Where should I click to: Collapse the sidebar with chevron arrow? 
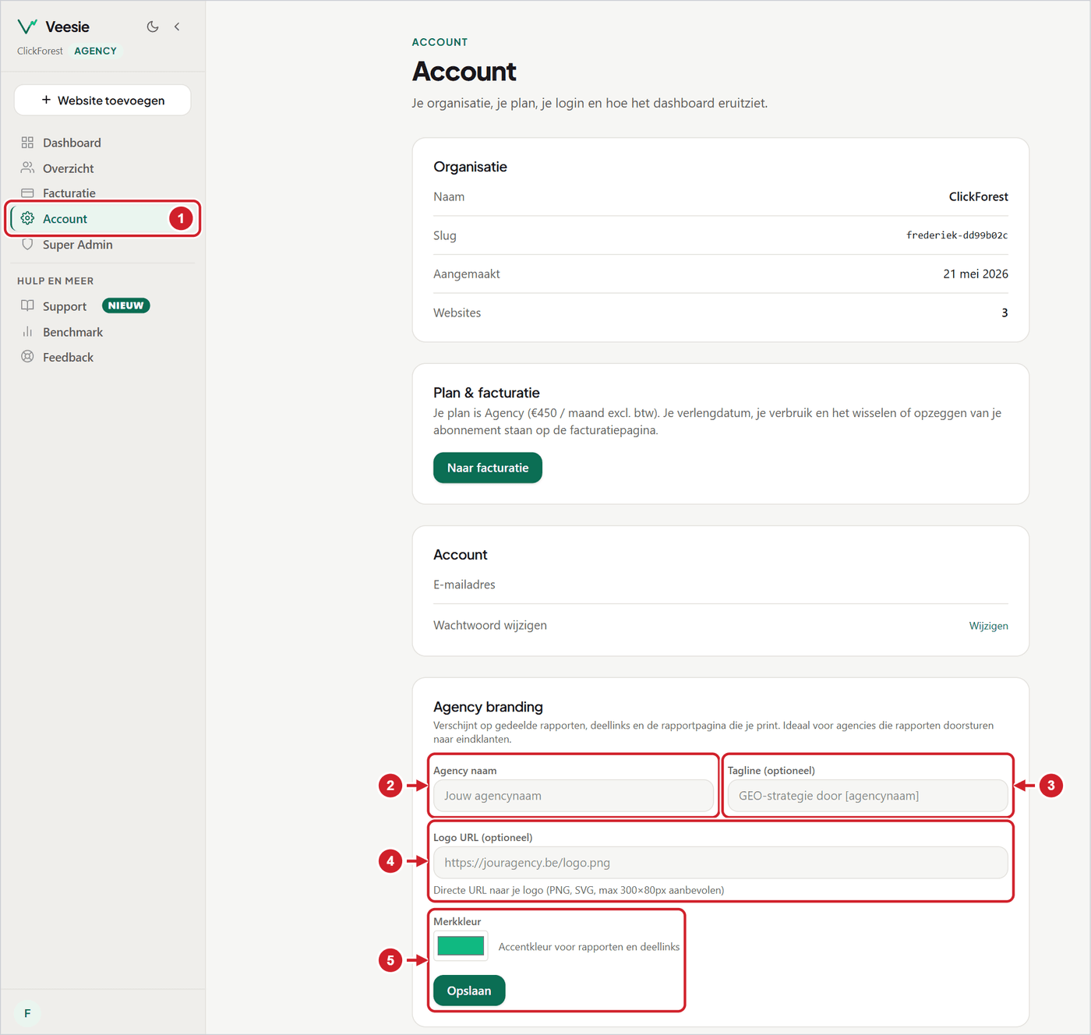pyautogui.click(x=177, y=26)
